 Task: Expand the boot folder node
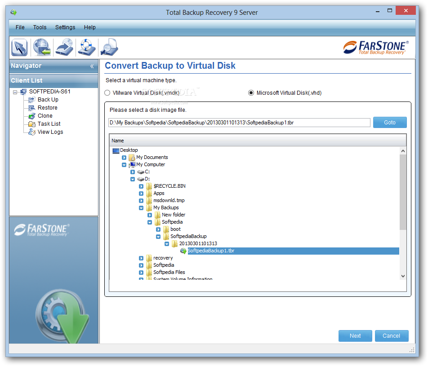click(x=158, y=229)
